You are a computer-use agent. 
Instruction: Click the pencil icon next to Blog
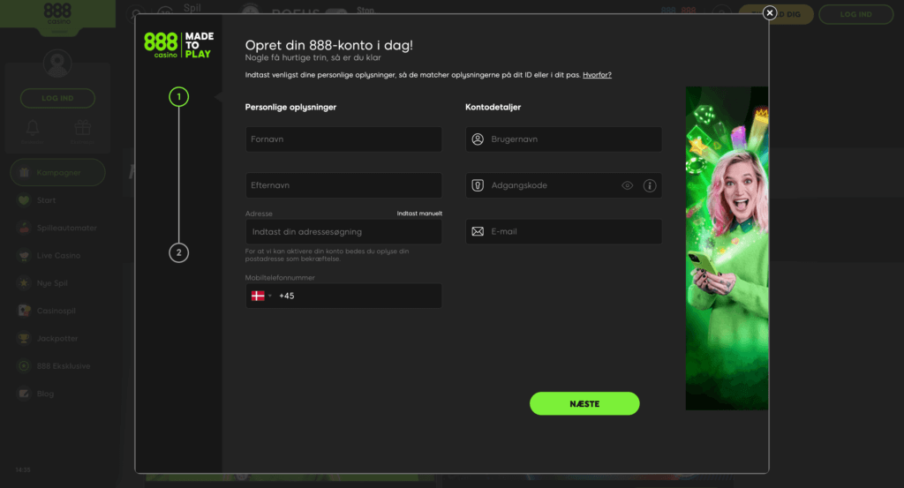[x=24, y=394]
